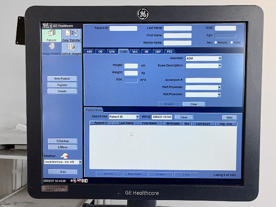Click Clear button below Ref.Physician
Viewport: 276px width, 207px height.
[194, 104]
